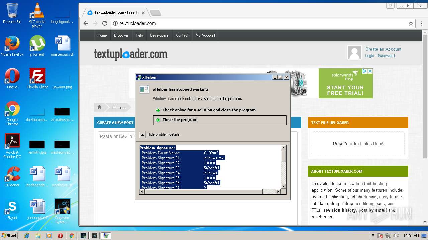Screen dimensions: 428x240
Task: Click the problem details scroll up arrow
Action: click(x=283, y=148)
